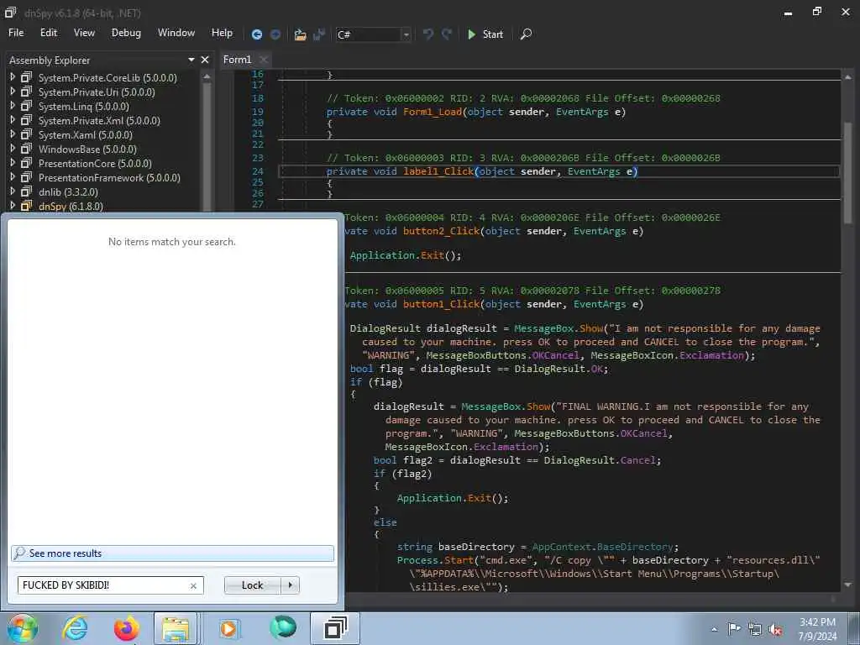This screenshot has height=645, width=860.
Task: Click the Undo toolbar icon
Action: pos(427,34)
